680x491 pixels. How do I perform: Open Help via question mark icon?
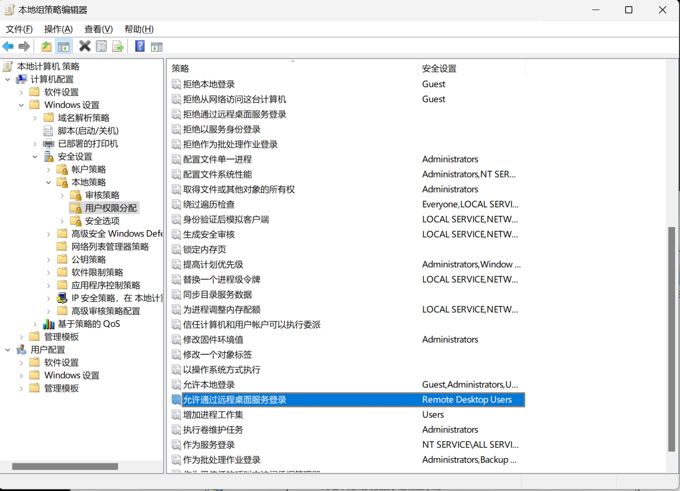[x=140, y=46]
